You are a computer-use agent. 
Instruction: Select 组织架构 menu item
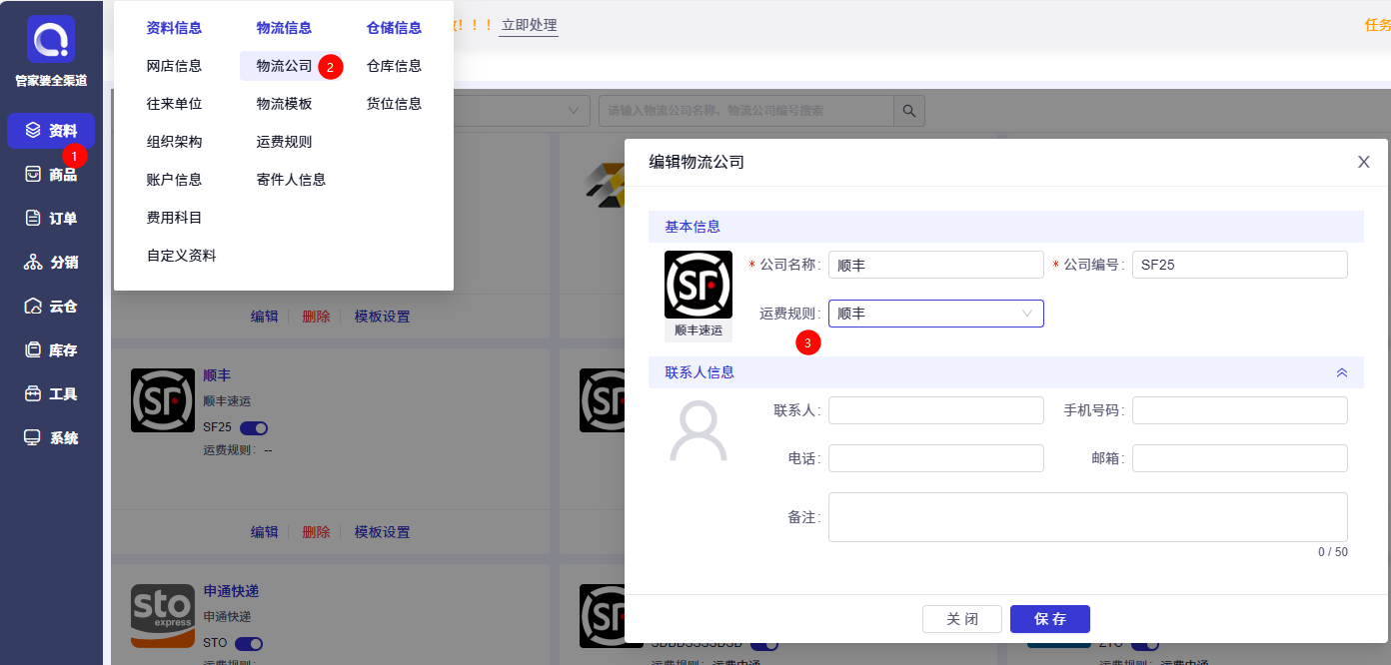click(x=174, y=142)
